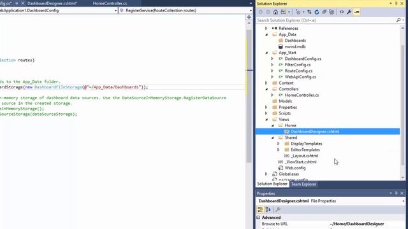This screenshot has width=408, height=229.
Task: Select _Layout.cshtml file
Action: (304, 156)
